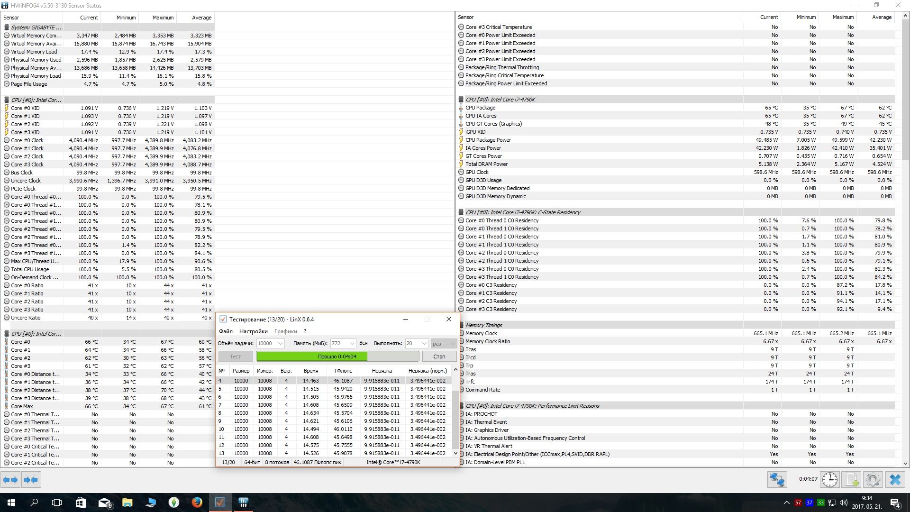This screenshot has width=910, height=512.
Task: Select the System: GIGABYTE sensor group header
Action: coord(109,27)
